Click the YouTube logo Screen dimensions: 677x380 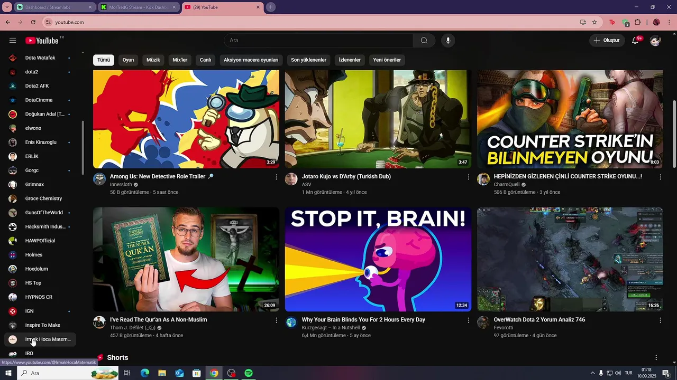tap(42, 41)
